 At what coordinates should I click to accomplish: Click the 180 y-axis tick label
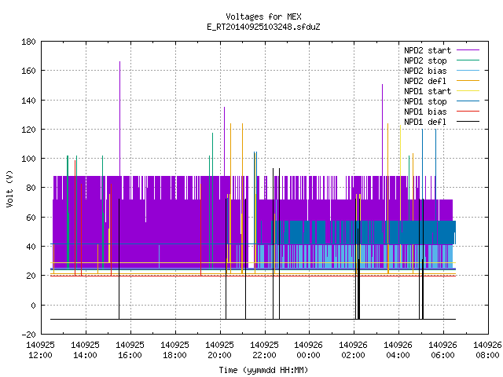[x=28, y=42]
